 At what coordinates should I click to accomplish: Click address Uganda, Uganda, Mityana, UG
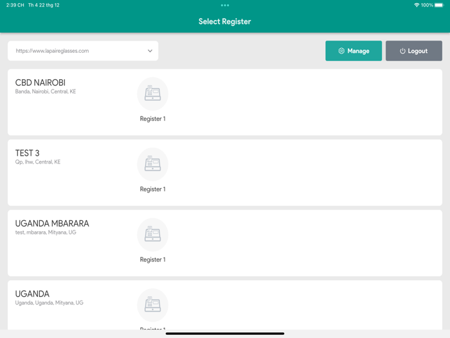(x=49, y=303)
